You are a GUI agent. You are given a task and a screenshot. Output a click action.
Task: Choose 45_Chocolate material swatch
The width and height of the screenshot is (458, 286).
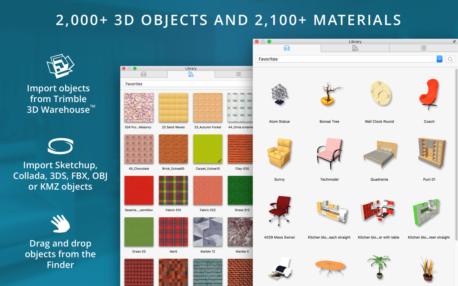click(139, 149)
